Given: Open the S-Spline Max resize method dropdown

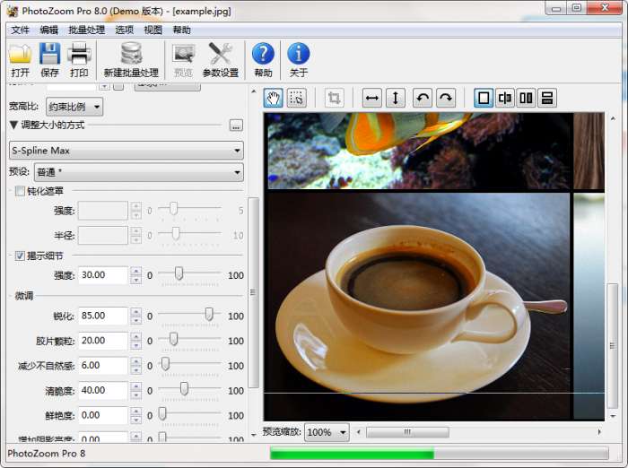Looking at the screenshot, I should pos(126,151).
